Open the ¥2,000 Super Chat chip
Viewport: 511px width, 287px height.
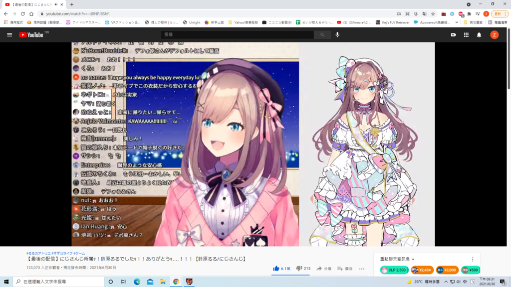click(447, 270)
